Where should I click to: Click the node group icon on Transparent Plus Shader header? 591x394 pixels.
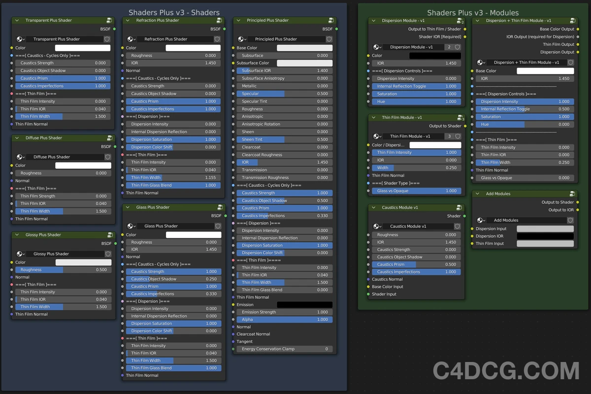(x=109, y=20)
